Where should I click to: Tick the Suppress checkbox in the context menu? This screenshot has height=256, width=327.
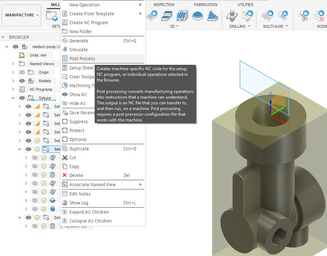[x=65, y=122]
